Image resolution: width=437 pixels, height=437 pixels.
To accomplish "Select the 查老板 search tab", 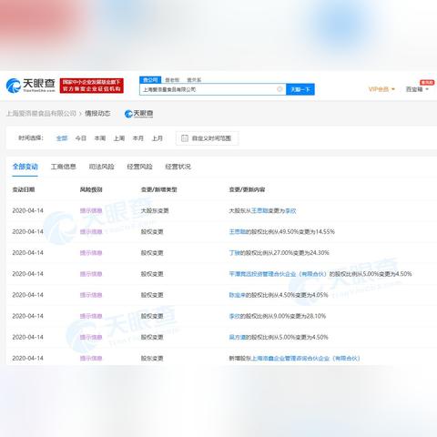I will 172,80.
